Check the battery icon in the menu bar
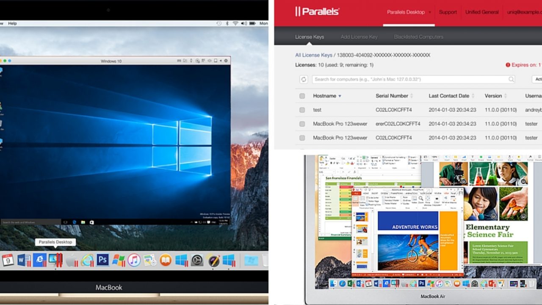 [x=253, y=23]
